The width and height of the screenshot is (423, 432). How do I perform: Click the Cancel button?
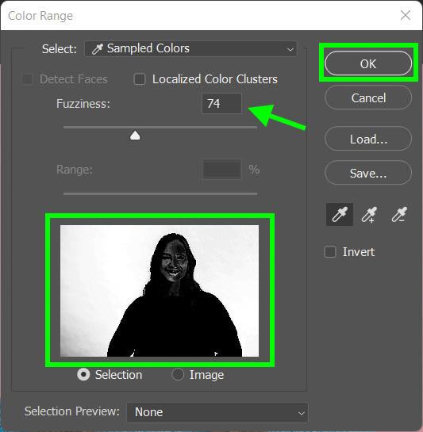click(x=368, y=97)
